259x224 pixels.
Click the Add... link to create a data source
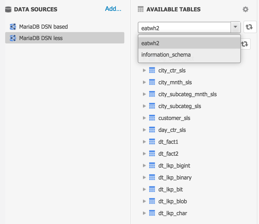coord(113,9)
